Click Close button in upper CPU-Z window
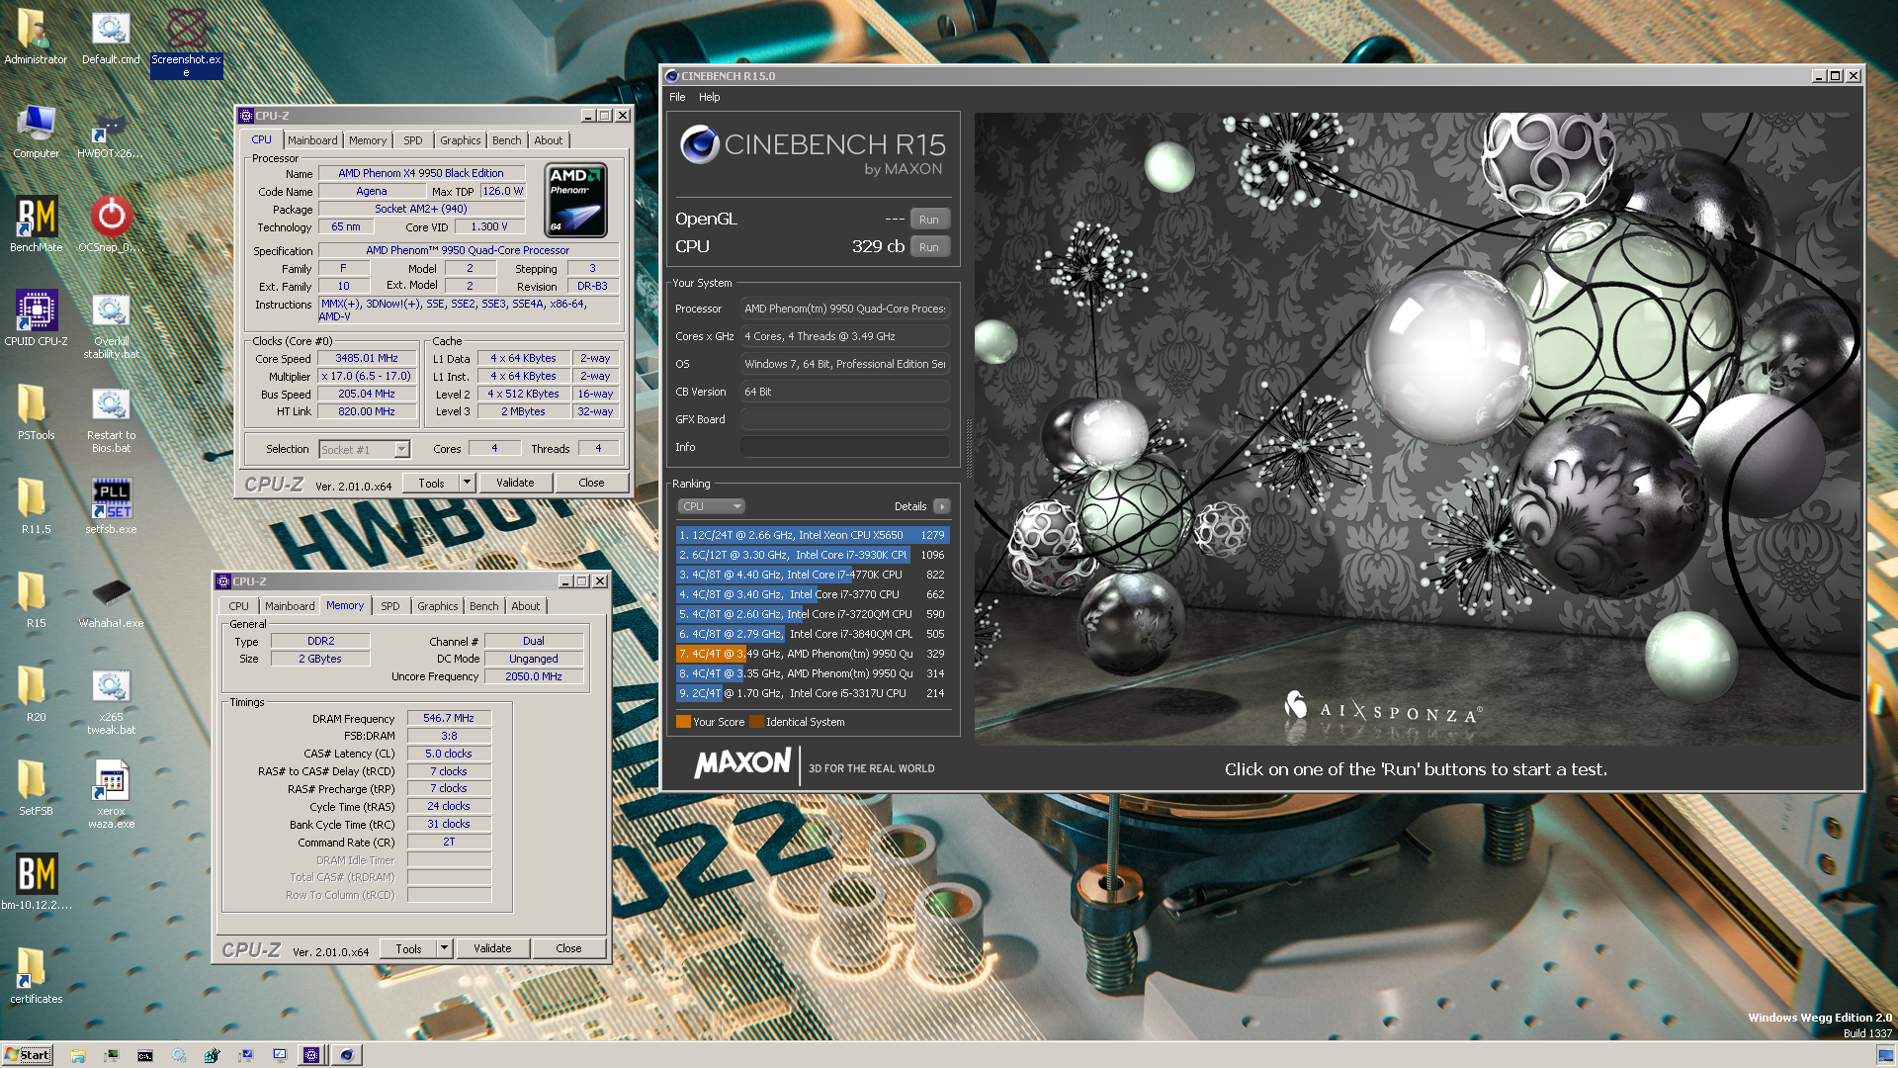The width and height of the screenshot is (1898, 1068). point(591,484)
